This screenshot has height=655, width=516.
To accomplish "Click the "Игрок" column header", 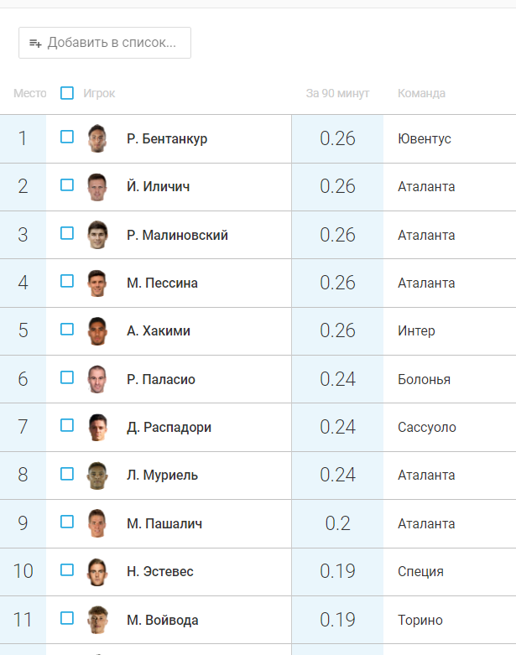I will (x=99, y=93).
